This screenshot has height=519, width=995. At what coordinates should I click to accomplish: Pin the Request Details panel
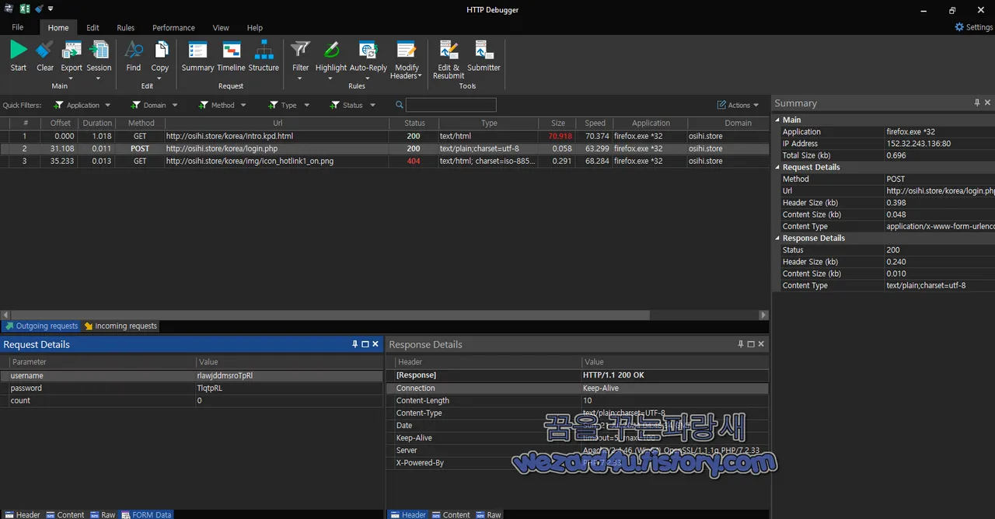pos(355,344)
